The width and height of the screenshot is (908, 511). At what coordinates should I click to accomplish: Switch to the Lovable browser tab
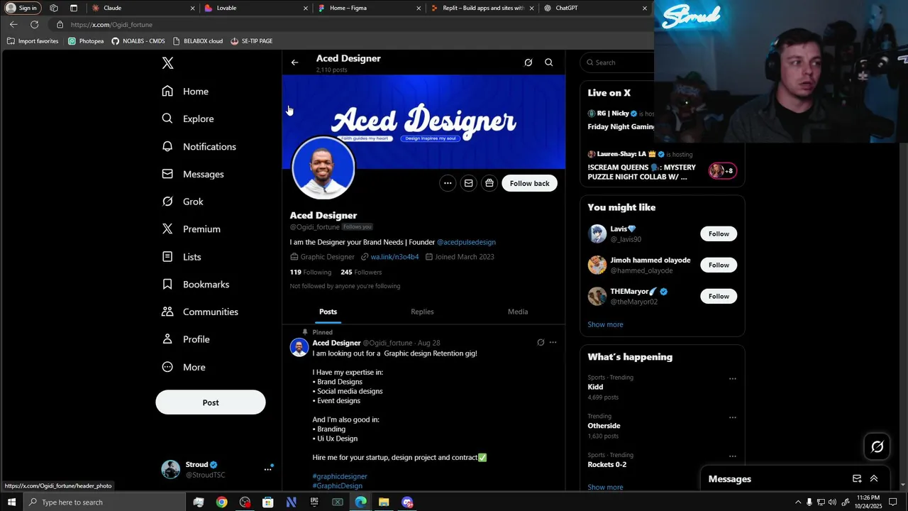(x=256, y=8)
